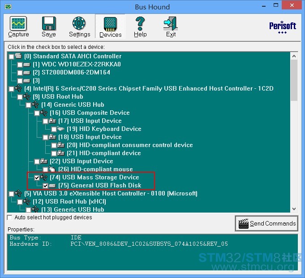Uncheck (75) General USB Flash Disk

click(x=46, y=186)
